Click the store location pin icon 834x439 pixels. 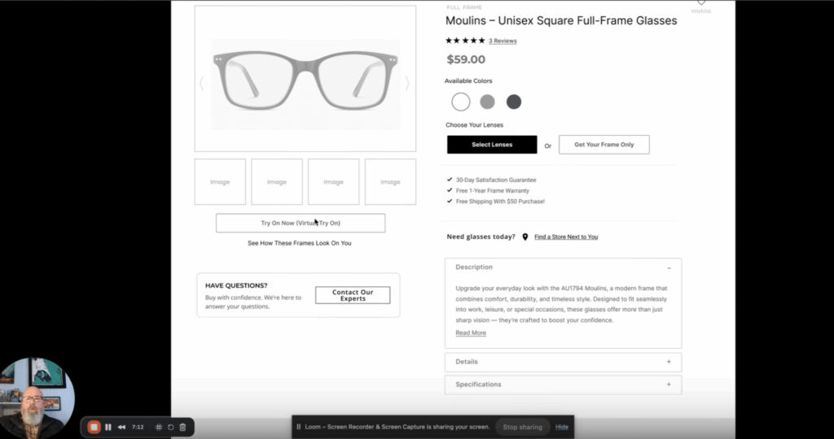tap(525, 237)
